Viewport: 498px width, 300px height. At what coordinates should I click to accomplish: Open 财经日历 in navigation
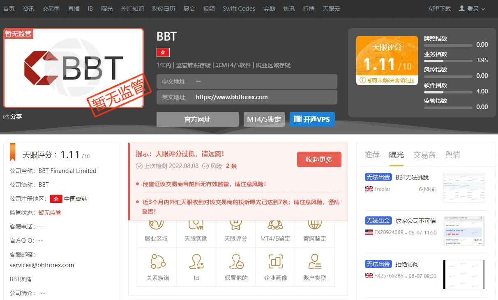(164, 9)
